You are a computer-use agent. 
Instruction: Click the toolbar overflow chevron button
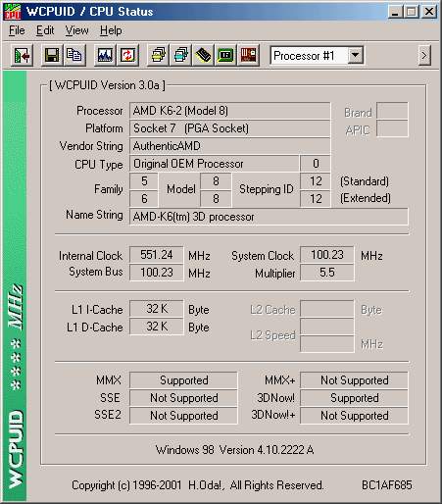click(x=424, y=56)
